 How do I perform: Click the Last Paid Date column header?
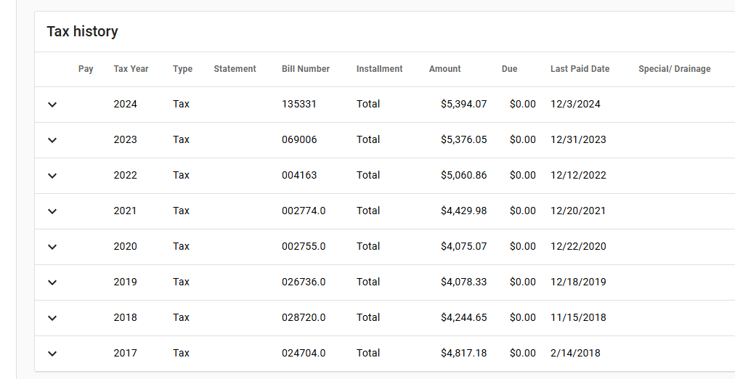[580, 69]
